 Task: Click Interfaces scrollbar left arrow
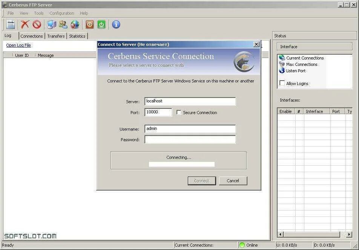tap(281, 234)
